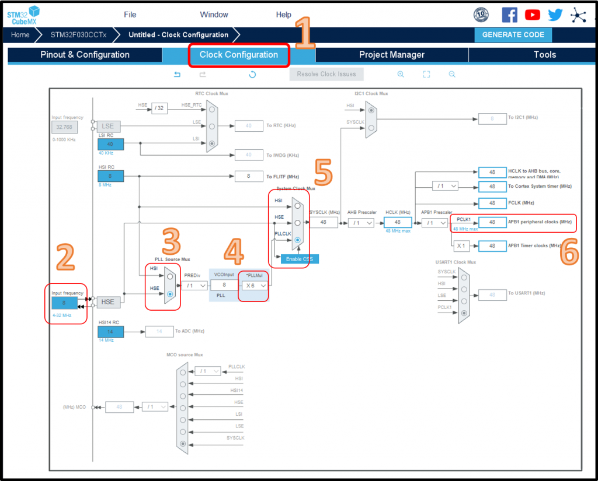Viewport: 598px width, 481px height.
Task: Click the HSI14 RC 14 MHz block
Action: [110, 332]
